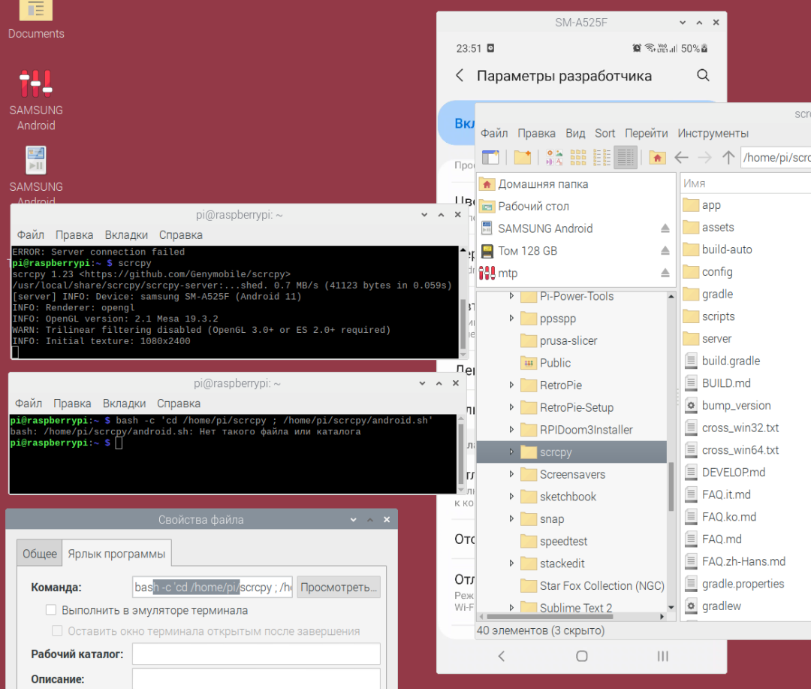The width and height of the screenshot is (811, 689).
Task: Tap the back arrow next to Параметры разработчика
Action: point(459,75)
